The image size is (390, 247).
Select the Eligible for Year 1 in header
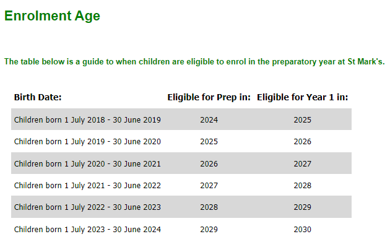(x=303, y=97)
